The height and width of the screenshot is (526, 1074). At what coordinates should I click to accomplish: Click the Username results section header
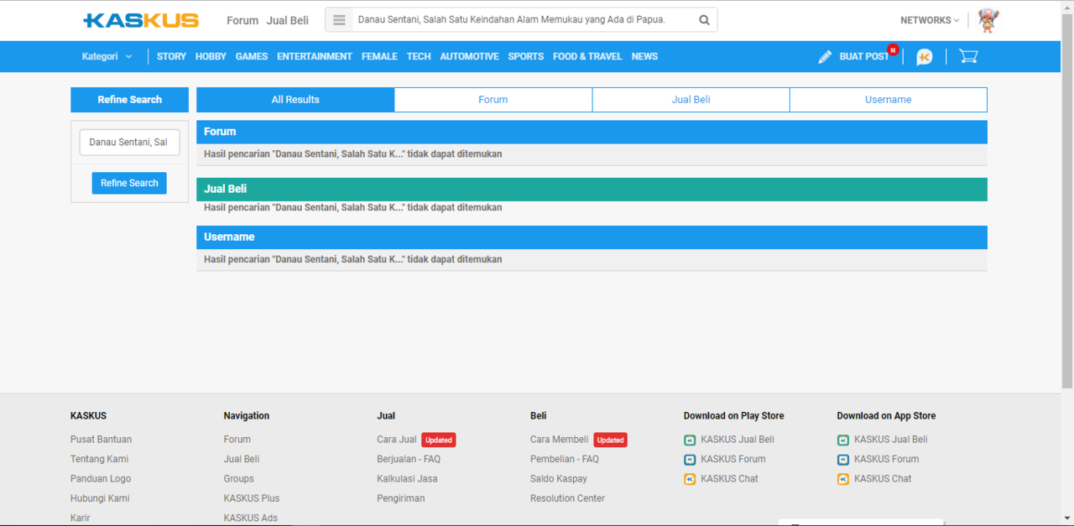592,237
